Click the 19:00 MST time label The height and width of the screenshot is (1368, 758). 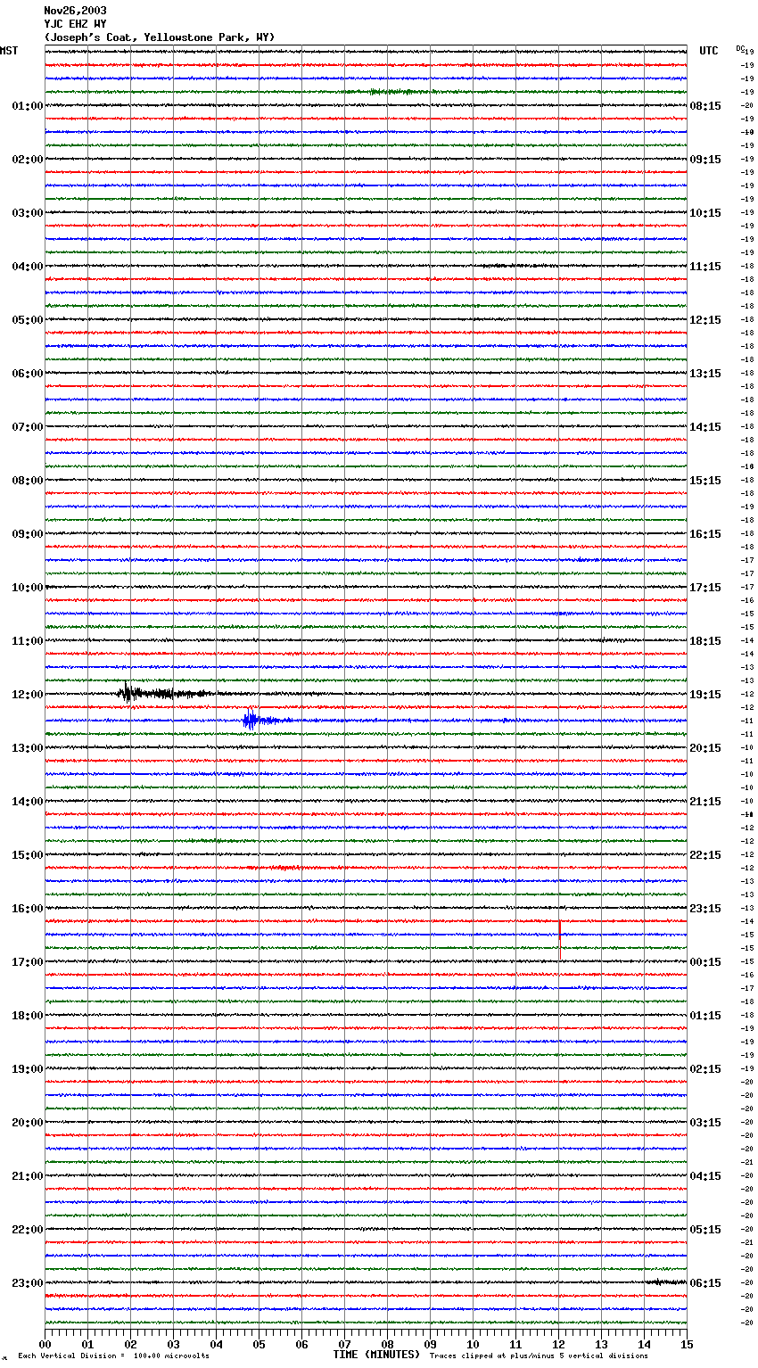point(28,1069)
